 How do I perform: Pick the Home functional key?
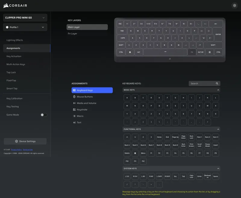(x=159, y=137)
